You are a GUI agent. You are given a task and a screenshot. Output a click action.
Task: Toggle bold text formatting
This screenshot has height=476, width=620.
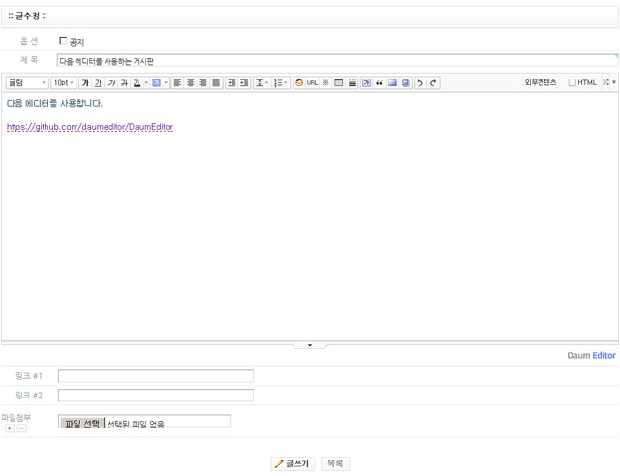[85, 83]
